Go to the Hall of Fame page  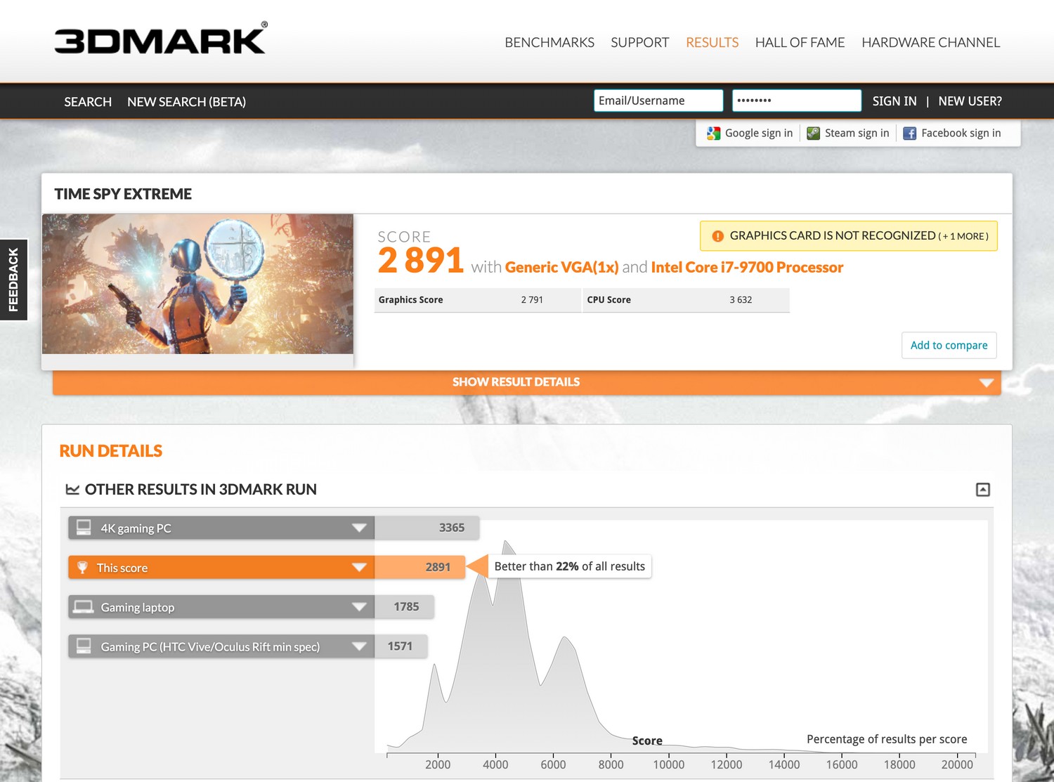click(800, 43)
